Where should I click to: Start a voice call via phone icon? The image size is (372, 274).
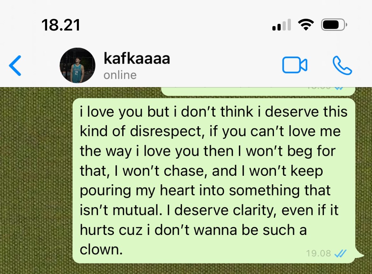(342, 65)
